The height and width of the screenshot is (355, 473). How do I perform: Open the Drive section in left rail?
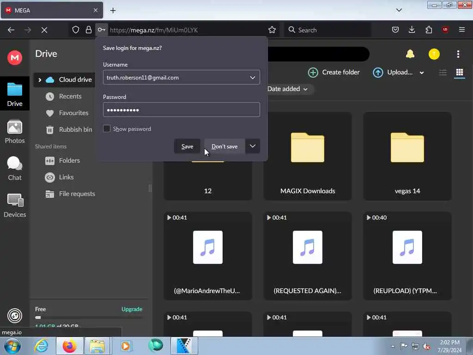point(14,94)
